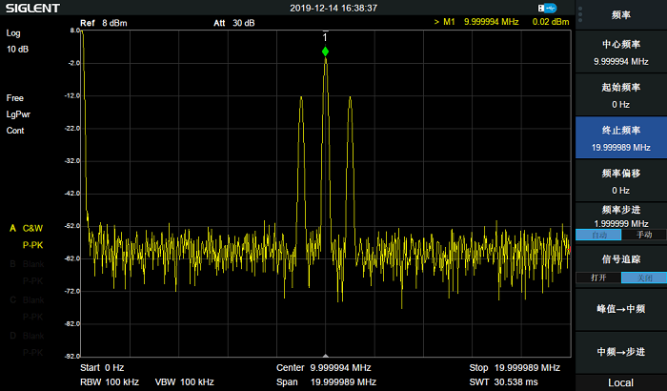Click the green marker 1 diamond

coord(326,51)
